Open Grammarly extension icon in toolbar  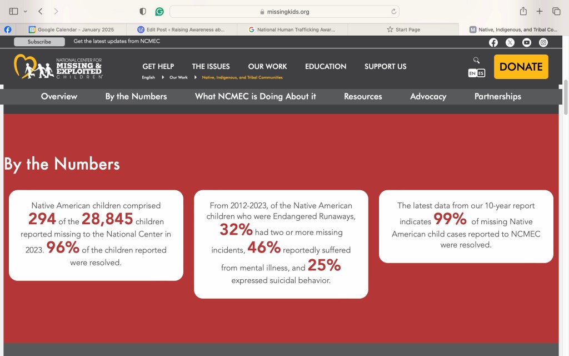point(159,11)
